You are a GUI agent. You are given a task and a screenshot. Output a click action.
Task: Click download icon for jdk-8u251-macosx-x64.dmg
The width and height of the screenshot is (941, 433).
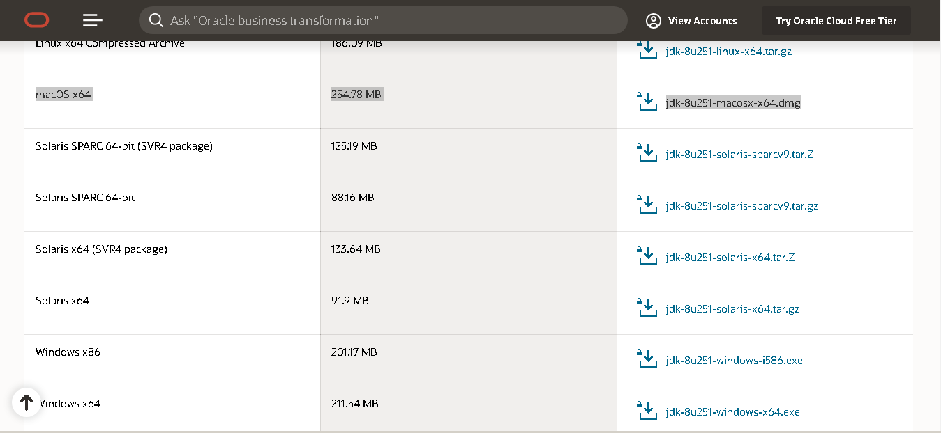647,102
